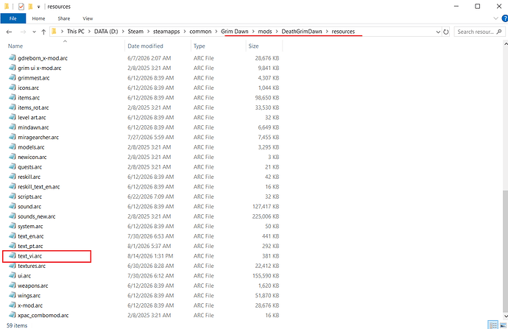Navigate to mods in breadcrumb

coord(265,32)
